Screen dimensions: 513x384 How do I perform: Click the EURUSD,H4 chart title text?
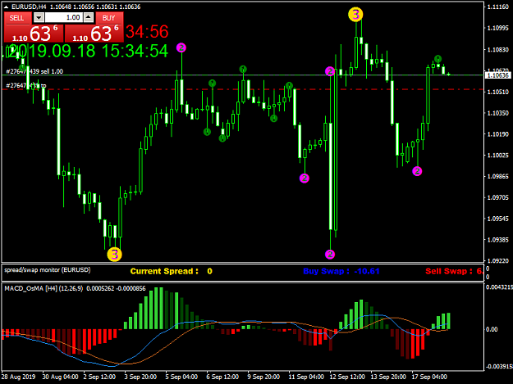coord(29,7)
